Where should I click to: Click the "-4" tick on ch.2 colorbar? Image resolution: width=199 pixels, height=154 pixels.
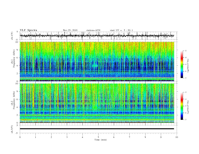click(185, 99)
